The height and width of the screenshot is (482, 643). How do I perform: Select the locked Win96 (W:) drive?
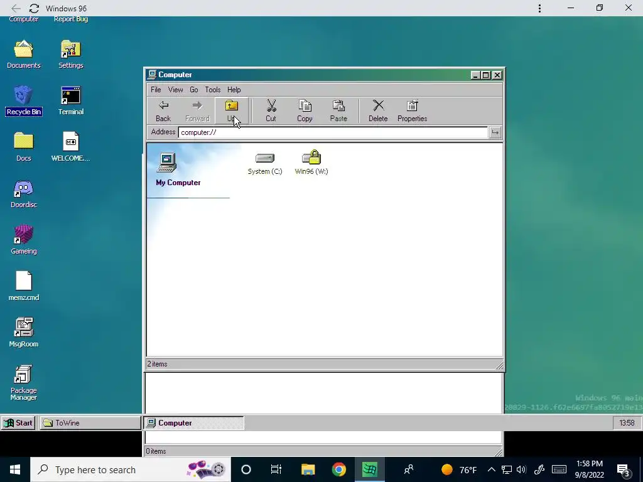(311, 163)
